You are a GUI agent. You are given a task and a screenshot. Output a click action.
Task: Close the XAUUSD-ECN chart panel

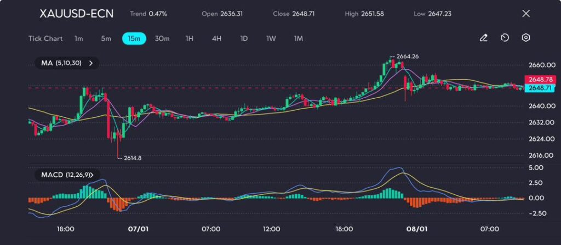(526, 14)
